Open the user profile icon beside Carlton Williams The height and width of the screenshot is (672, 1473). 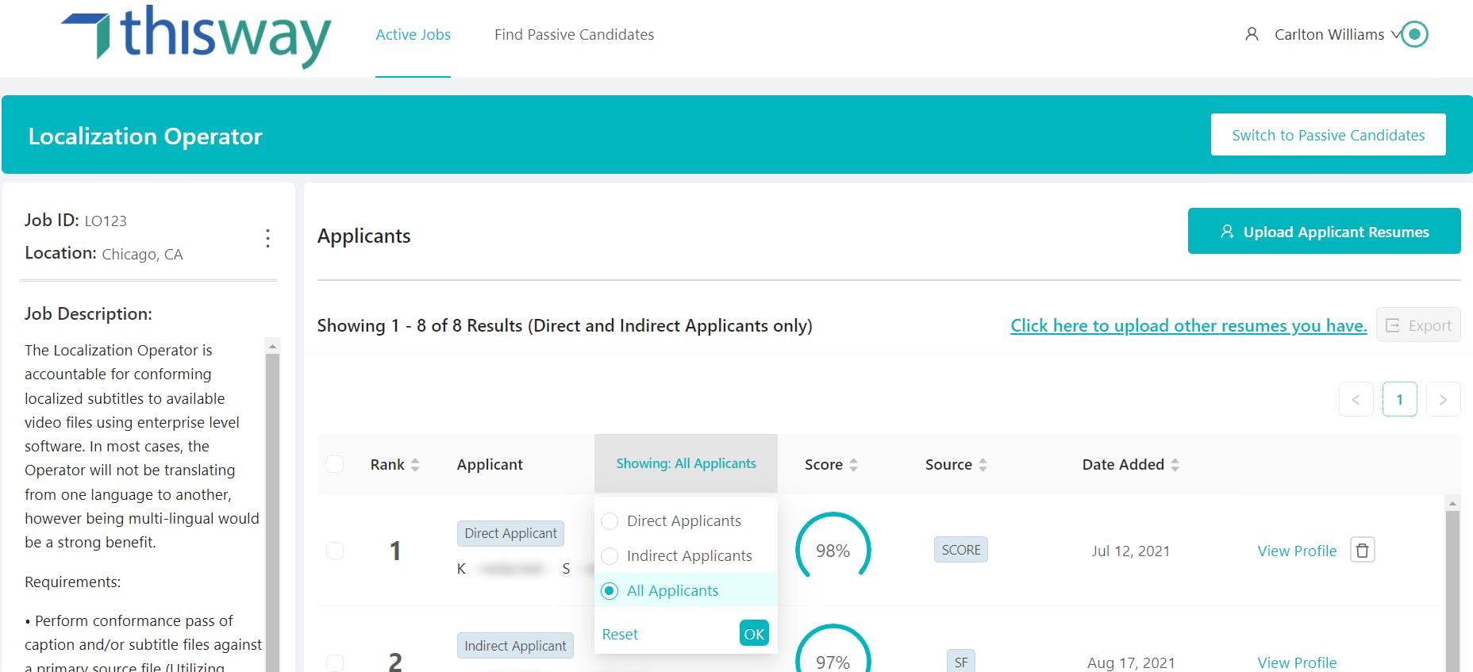coord(1252,34)
